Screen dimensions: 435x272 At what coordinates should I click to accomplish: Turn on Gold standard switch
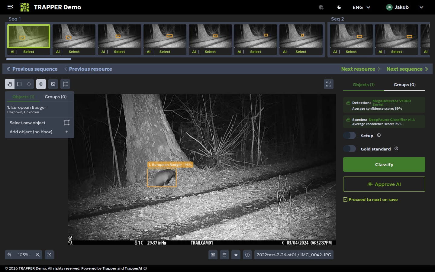coord(350,149)
